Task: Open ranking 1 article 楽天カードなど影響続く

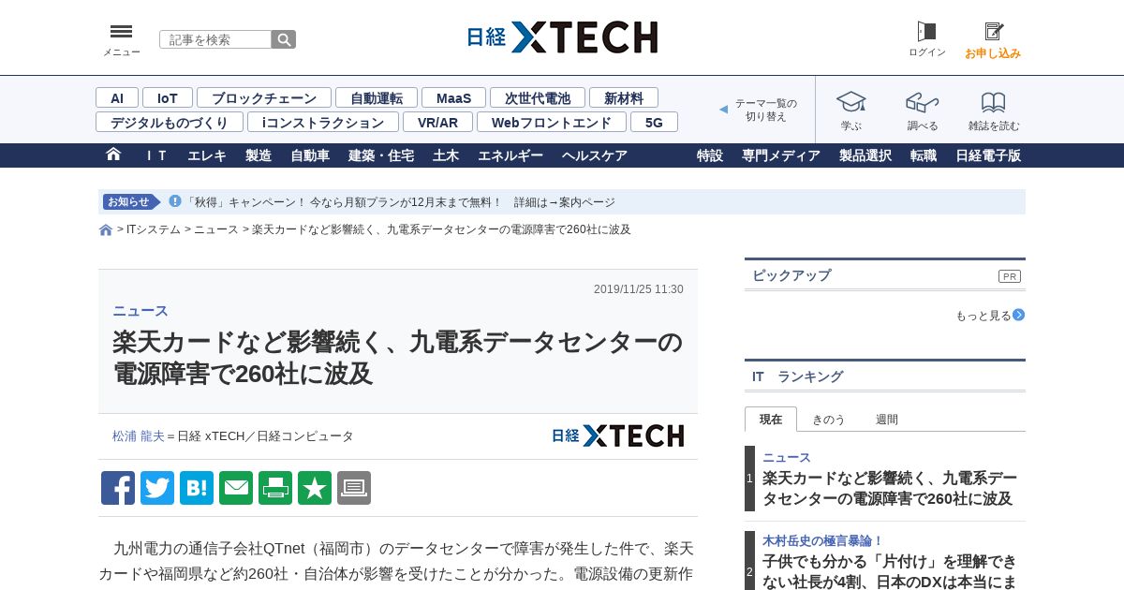Action: point(890,488)
